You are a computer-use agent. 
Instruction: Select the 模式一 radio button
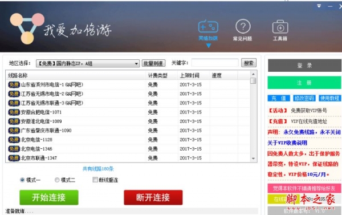point(22,180)
